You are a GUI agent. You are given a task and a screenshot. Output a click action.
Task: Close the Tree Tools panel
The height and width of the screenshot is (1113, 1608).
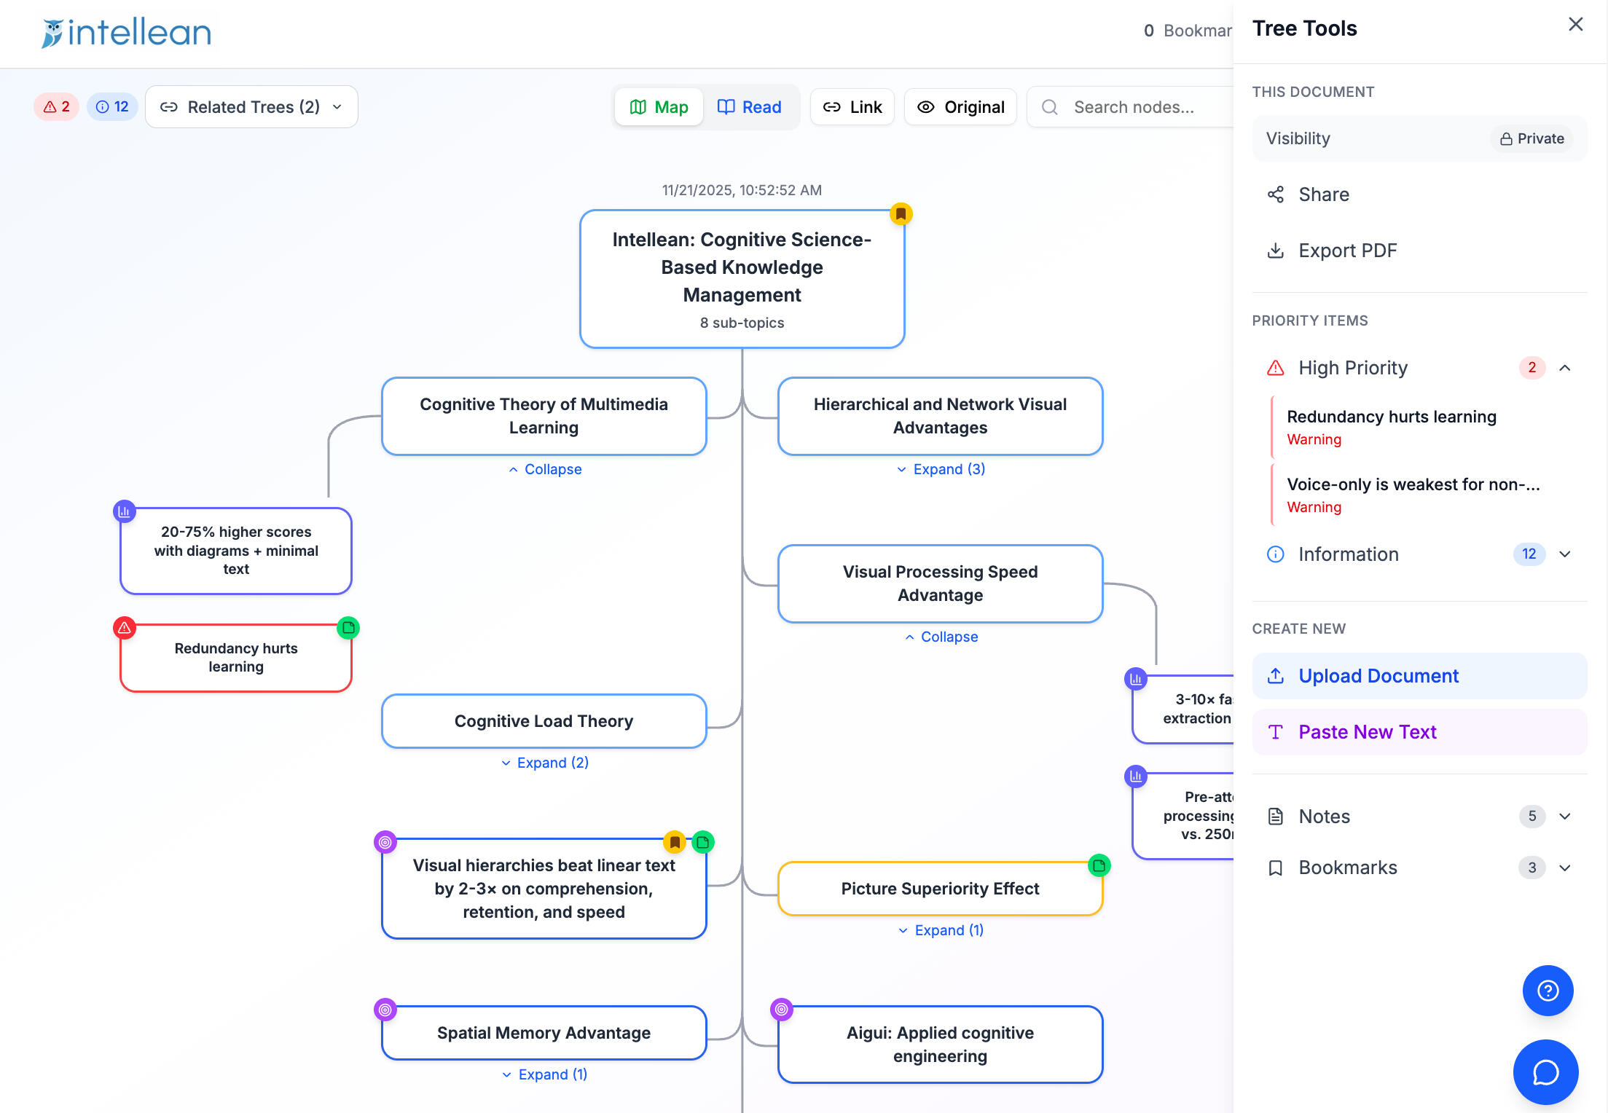(1575, 25)
